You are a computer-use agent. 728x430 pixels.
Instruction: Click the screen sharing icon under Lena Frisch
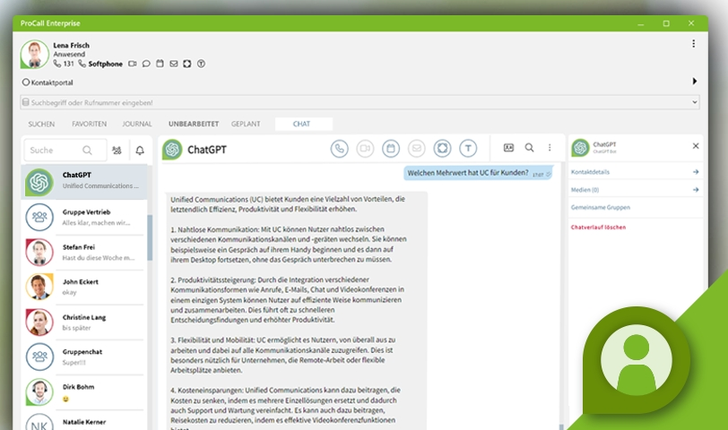click(187, 64)
